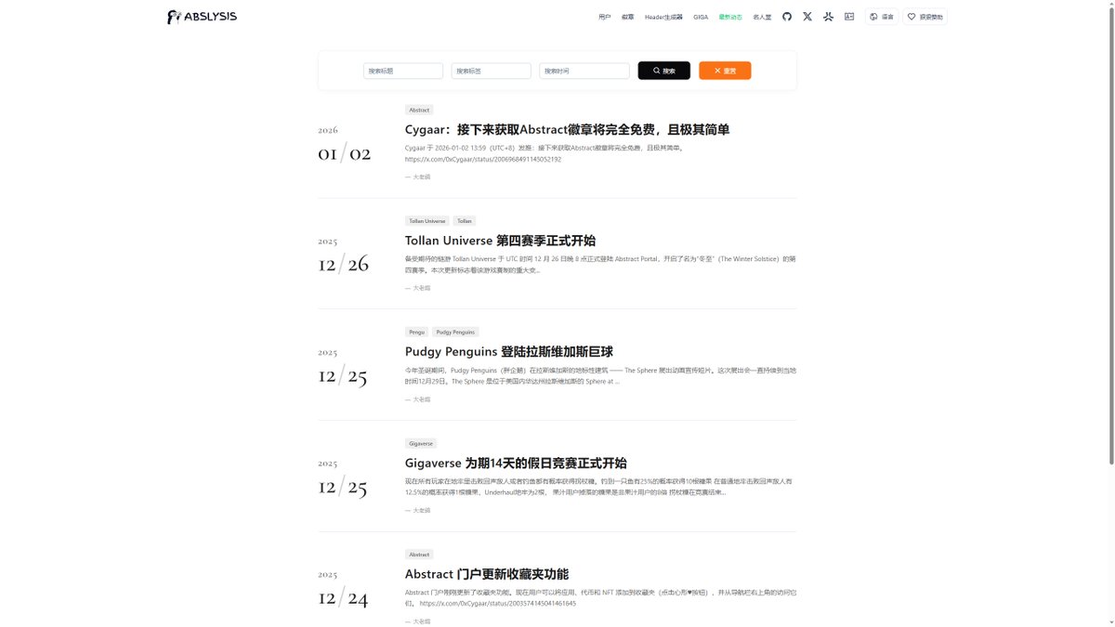Image resolution: width=1115 pixels, height=627 pixels.
Task: Open the x.com status link in Cygaar article
Action: 483,159
